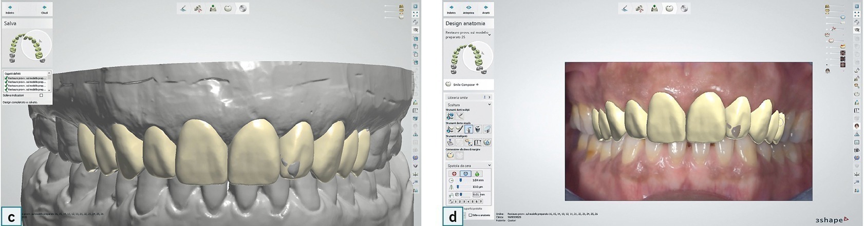Click first workflow step icon in right toolbar
This screenshot has width=864, height=226.
(x=625, y=8)
